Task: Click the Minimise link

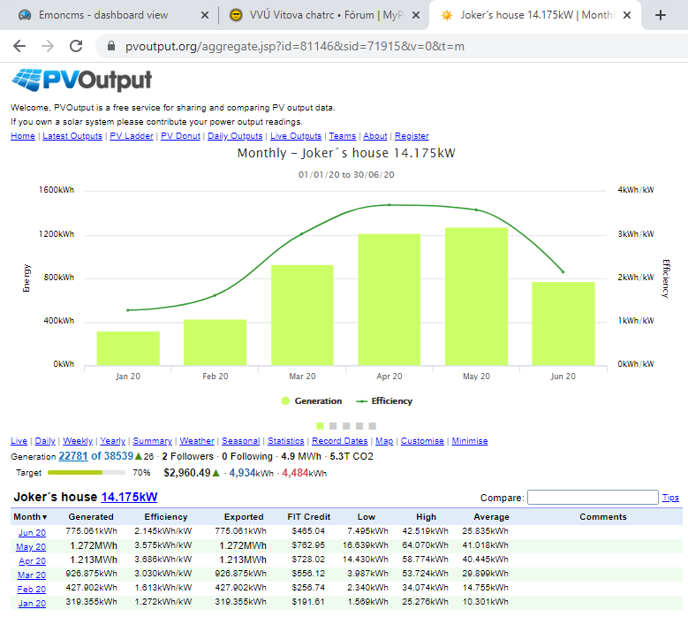Action: (x=469, y=441)
